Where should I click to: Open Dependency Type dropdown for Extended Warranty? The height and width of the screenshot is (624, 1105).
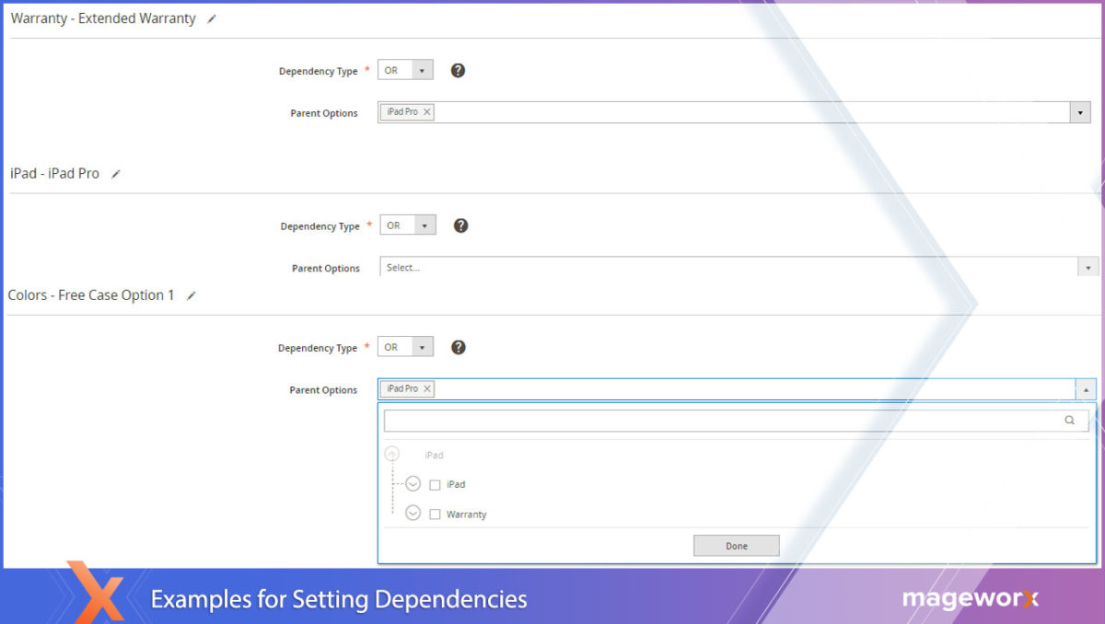[x=405, y=70]
